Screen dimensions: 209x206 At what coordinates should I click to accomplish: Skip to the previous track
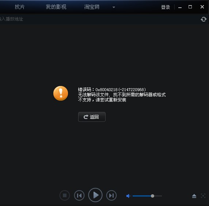point(79,195)
